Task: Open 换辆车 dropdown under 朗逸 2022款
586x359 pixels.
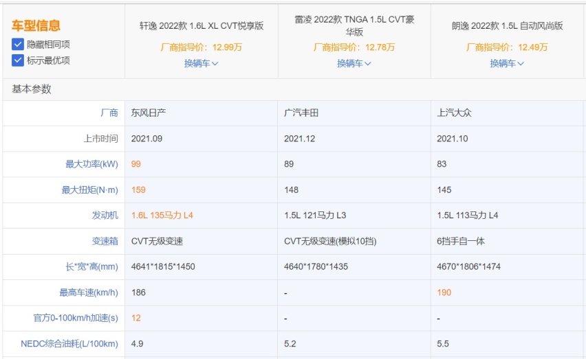Action: click(507, 63)
